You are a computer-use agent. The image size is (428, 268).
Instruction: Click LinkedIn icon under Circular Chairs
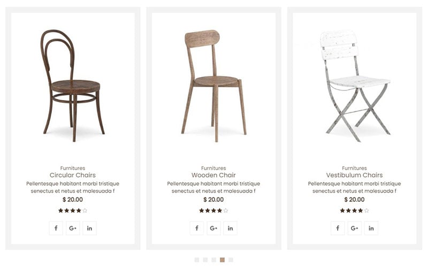coord(89,228)
